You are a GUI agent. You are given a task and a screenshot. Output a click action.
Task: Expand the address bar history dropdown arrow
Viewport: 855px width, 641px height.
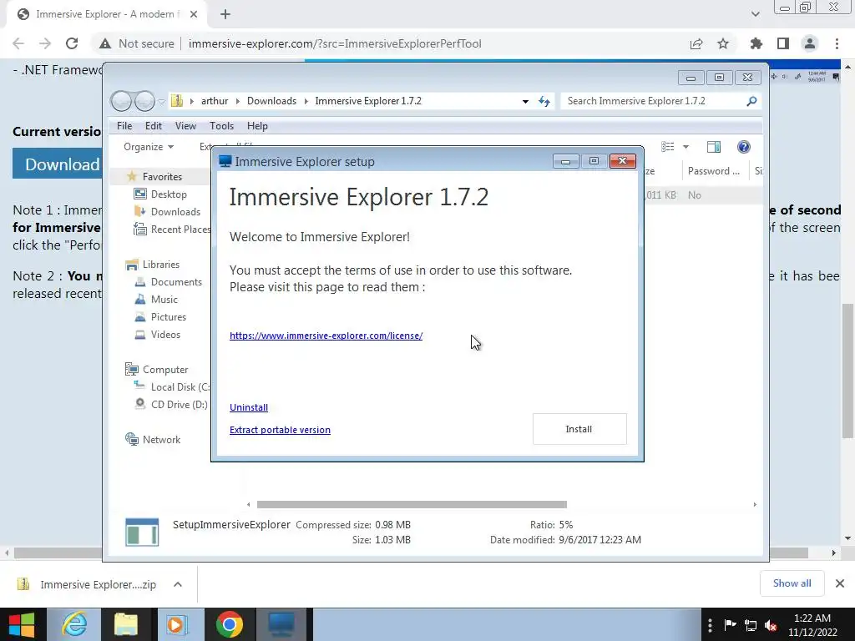click(525, 101)
